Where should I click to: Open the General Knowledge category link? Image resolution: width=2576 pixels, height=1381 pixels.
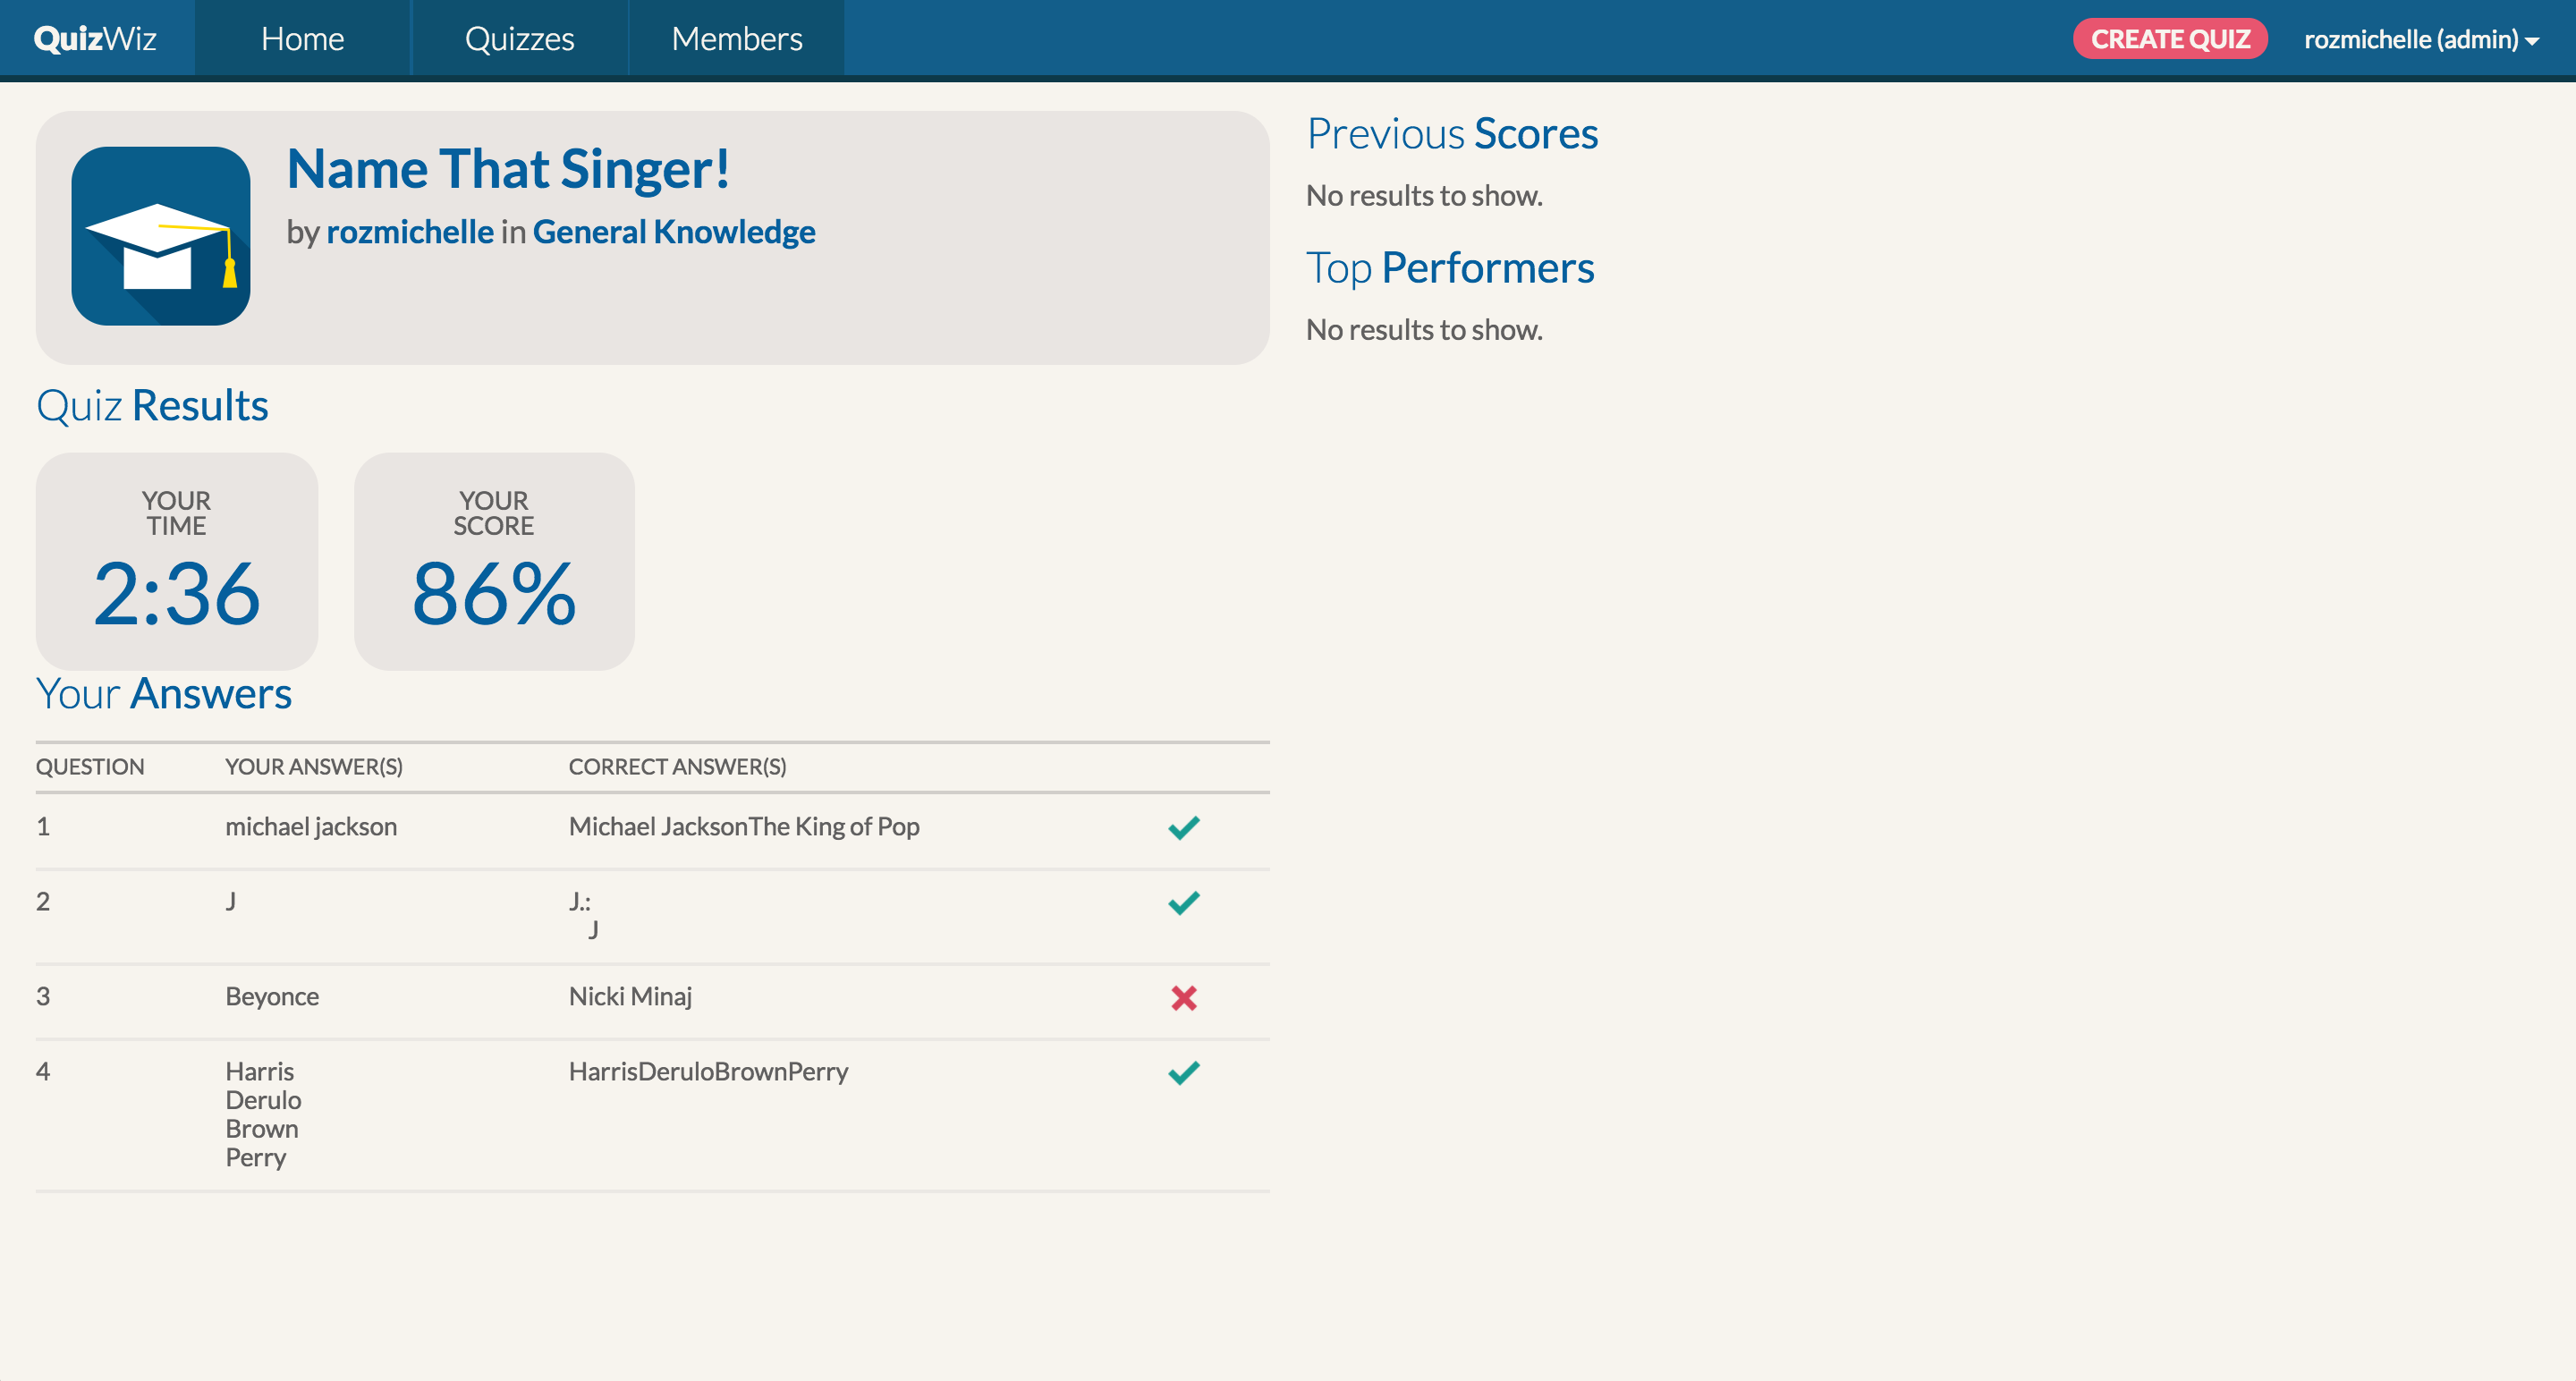click(x=674, y=232)
